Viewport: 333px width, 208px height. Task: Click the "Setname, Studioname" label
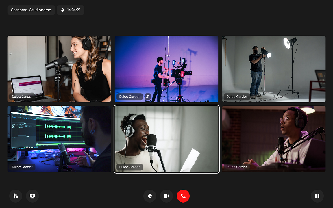pos(31,10)
